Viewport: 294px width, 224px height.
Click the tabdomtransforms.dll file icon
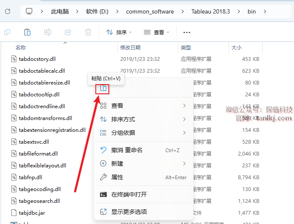point(14,118)
